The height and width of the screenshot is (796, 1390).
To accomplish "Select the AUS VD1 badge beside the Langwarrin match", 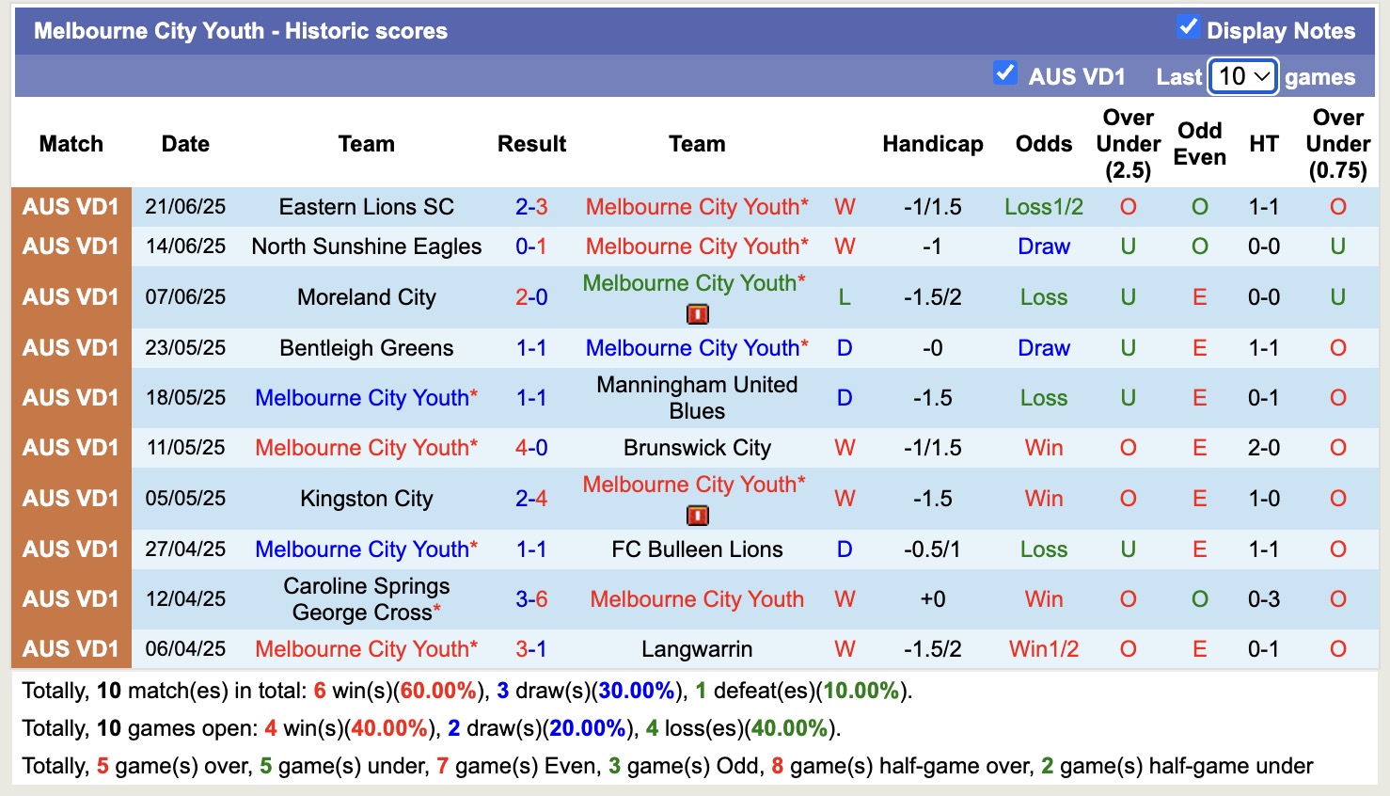I will pyautogui.click(x=71, y=648).
